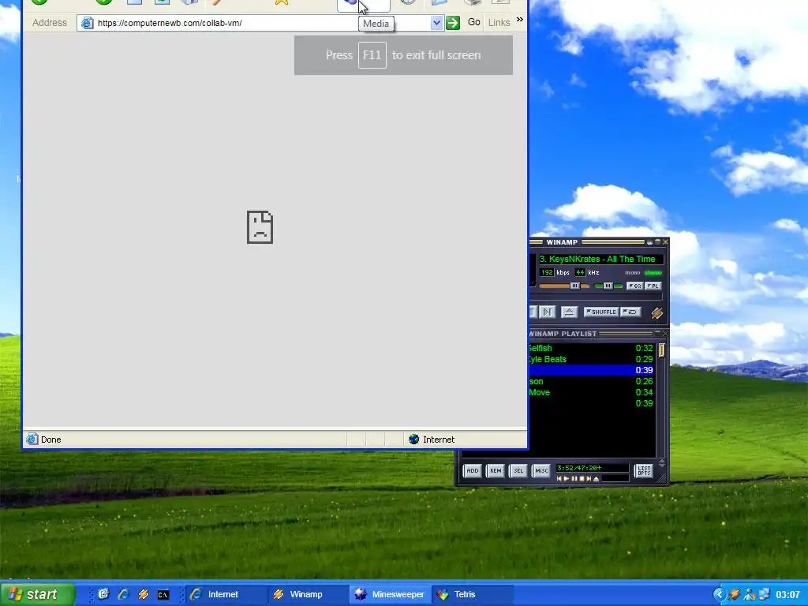This screenshot has height=606, width=808.
Task: Click the 192 kbps bitrate display
Action: (547, 272)
